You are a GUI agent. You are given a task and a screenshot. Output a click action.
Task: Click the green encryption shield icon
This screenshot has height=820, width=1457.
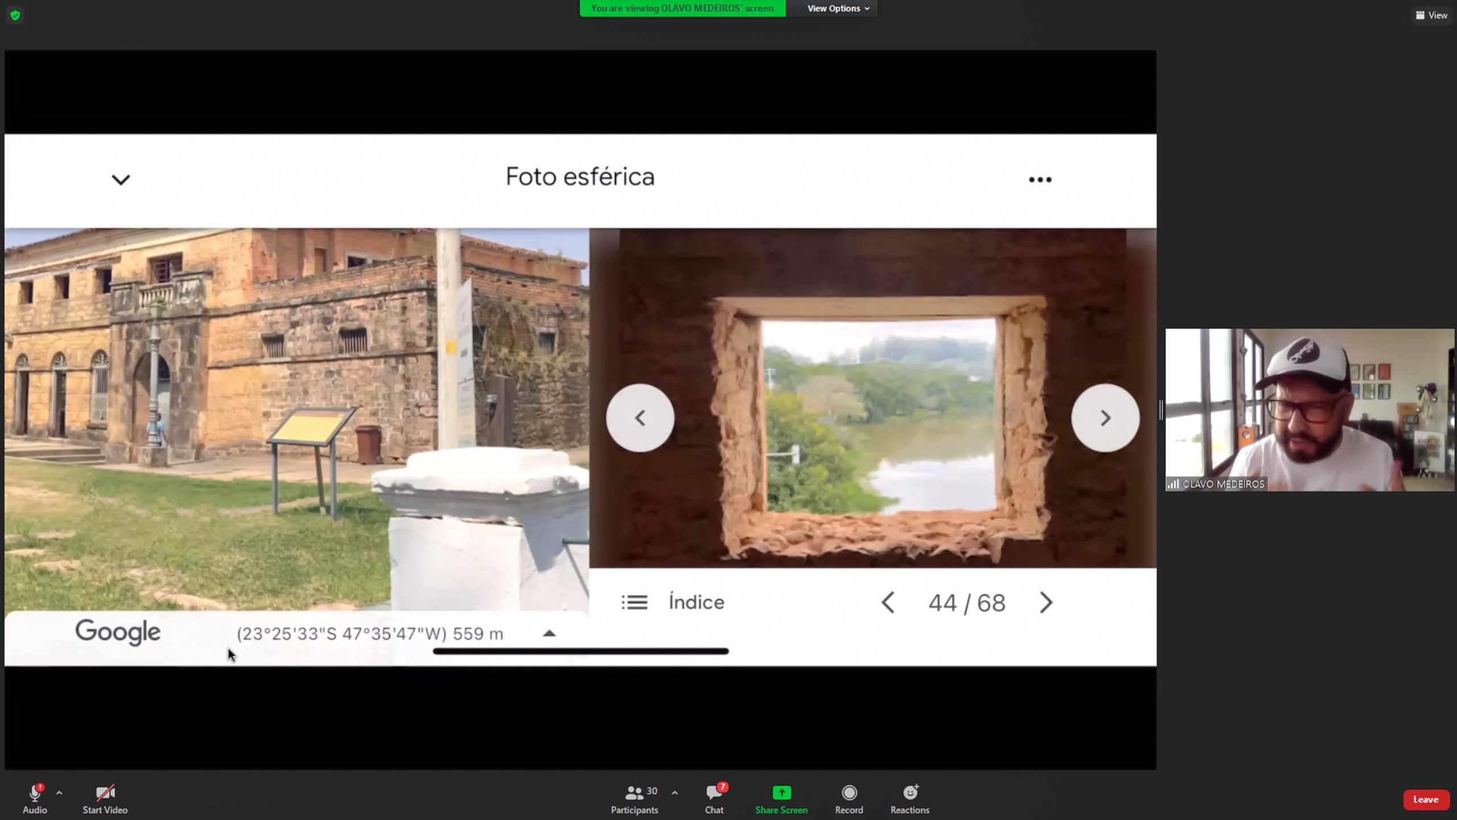15,15
